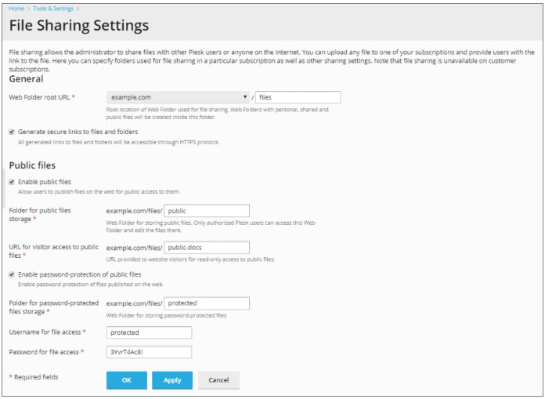Toggle Generate secure links checkbox
The height and width of the screenshot is (399, 545).
pyautogui.click(x=12, y=132)
